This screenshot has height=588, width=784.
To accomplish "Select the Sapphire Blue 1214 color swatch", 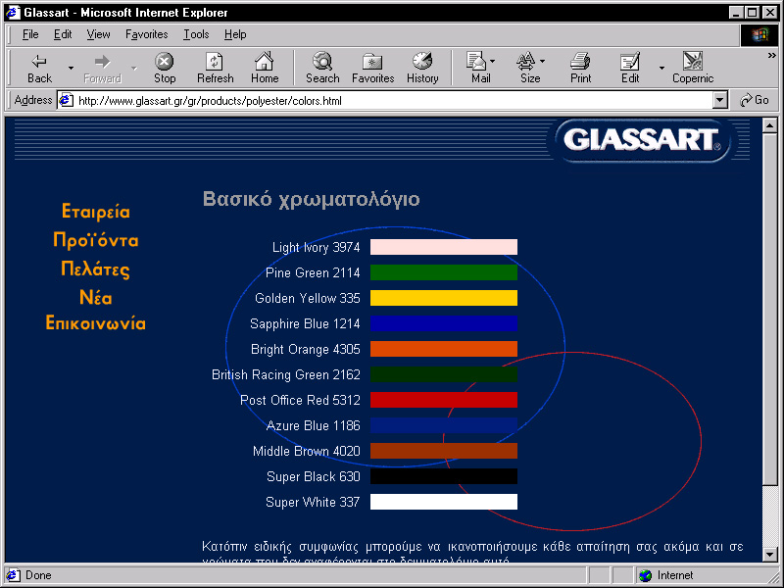I will pos(444,323).
